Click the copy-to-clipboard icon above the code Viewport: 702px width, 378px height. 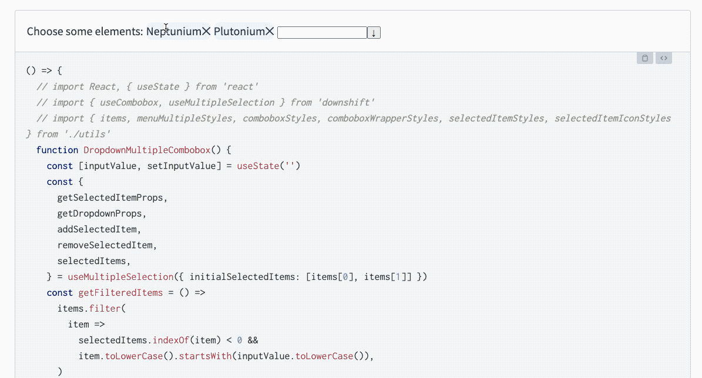[644, 58]
